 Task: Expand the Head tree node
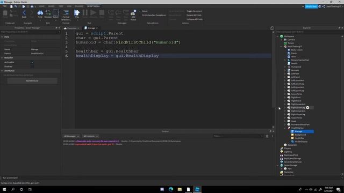(285, 121)
